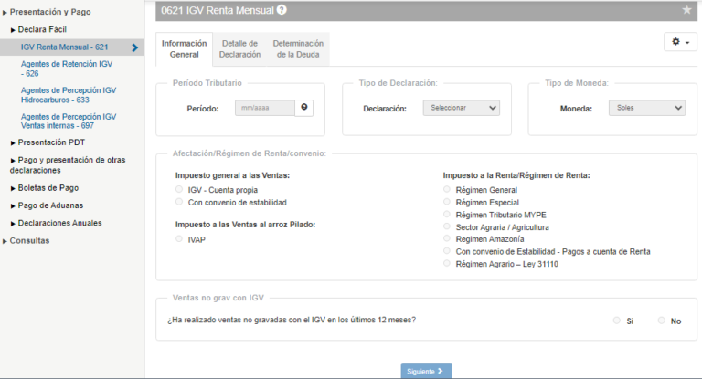Switch to Determinación de la Deuda tab
702x379 pixels.
coord(298,48)
